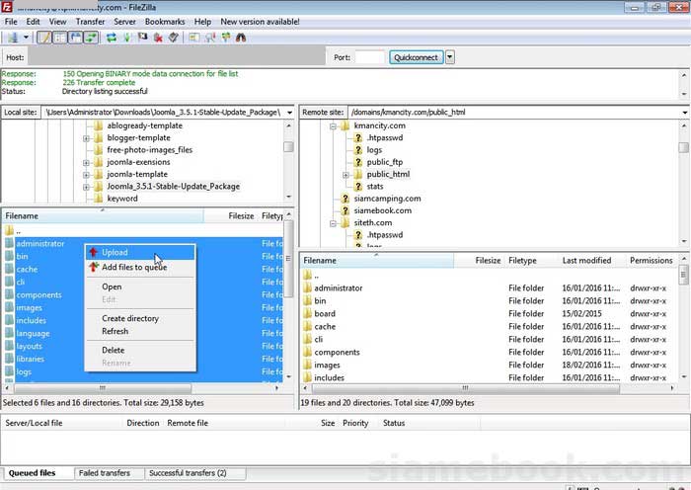Click the New version available! menu item
This screenshot has width=691, height=490.
260,22
